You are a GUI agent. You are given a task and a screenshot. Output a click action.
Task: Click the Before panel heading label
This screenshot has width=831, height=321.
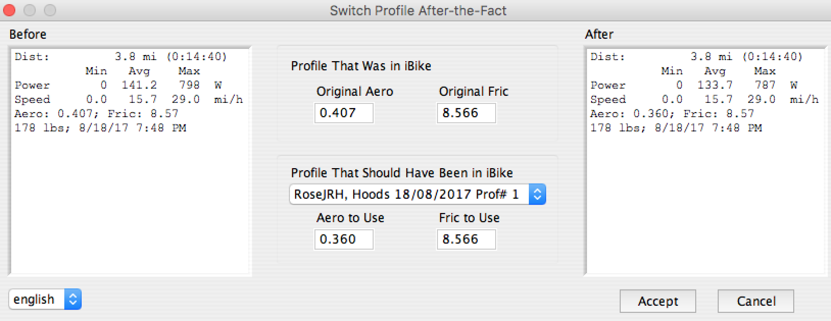click(28, 34)
